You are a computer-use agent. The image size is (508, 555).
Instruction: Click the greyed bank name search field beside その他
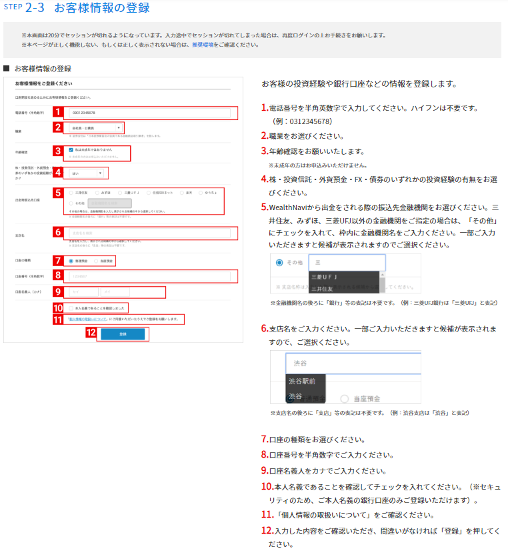coord(109,203)
